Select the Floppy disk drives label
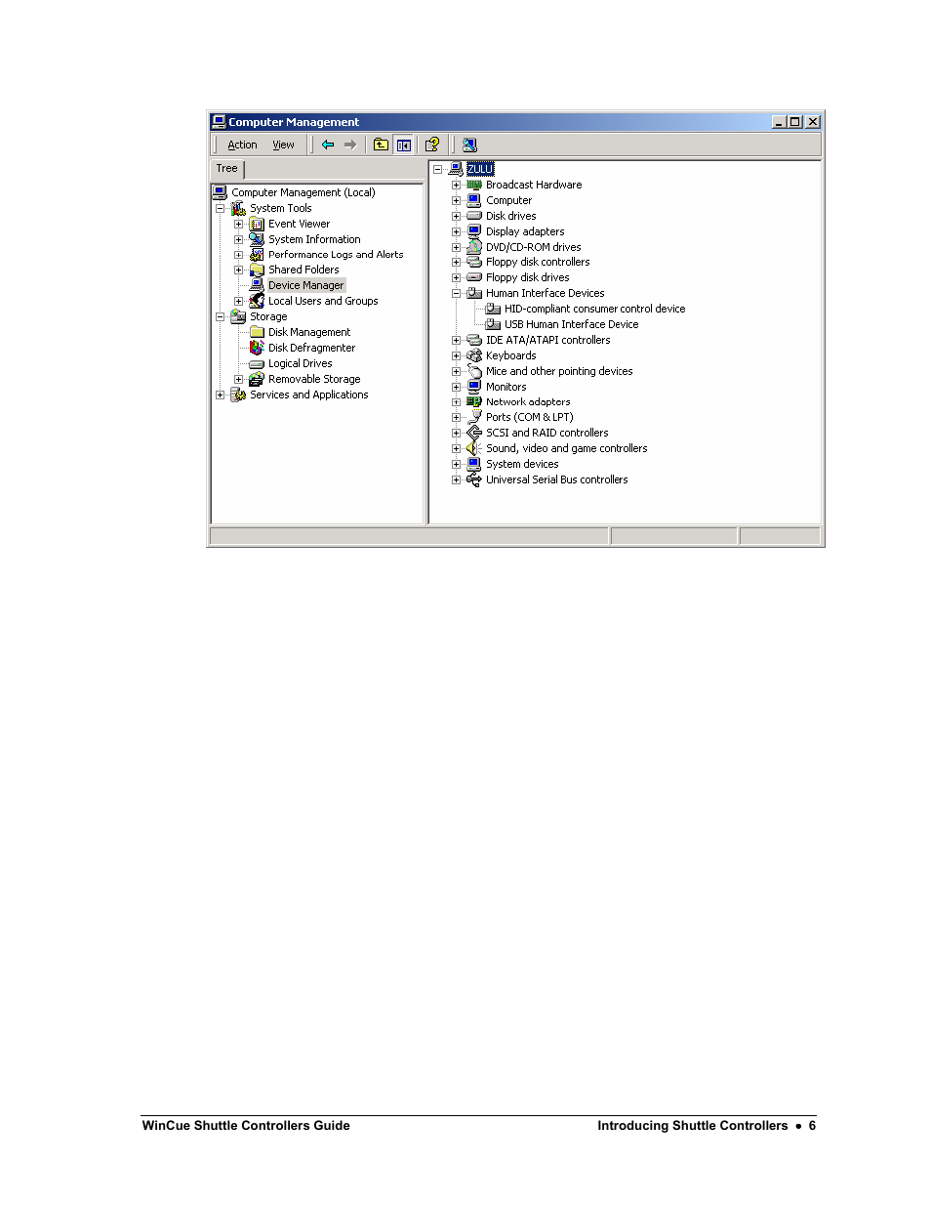931x1206 pixels. coord(527,277)
